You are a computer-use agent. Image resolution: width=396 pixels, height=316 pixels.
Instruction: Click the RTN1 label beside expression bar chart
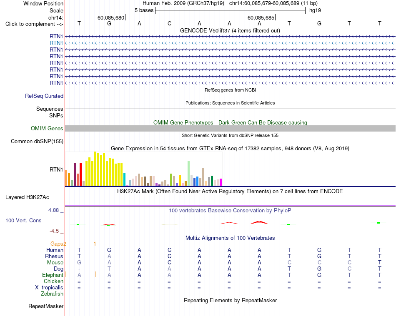(x=56, y=169)
